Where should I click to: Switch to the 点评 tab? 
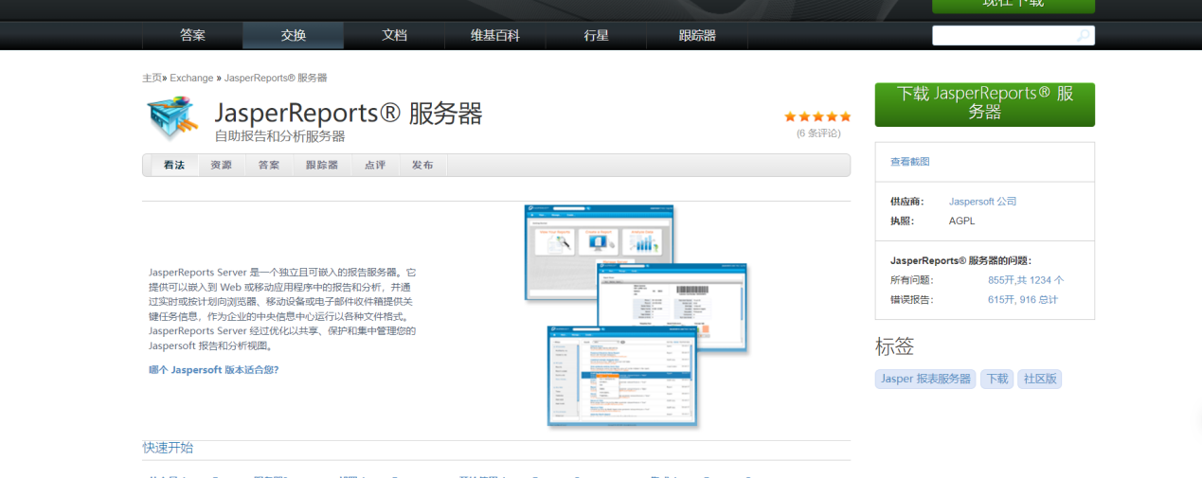(x=375, y=165)
